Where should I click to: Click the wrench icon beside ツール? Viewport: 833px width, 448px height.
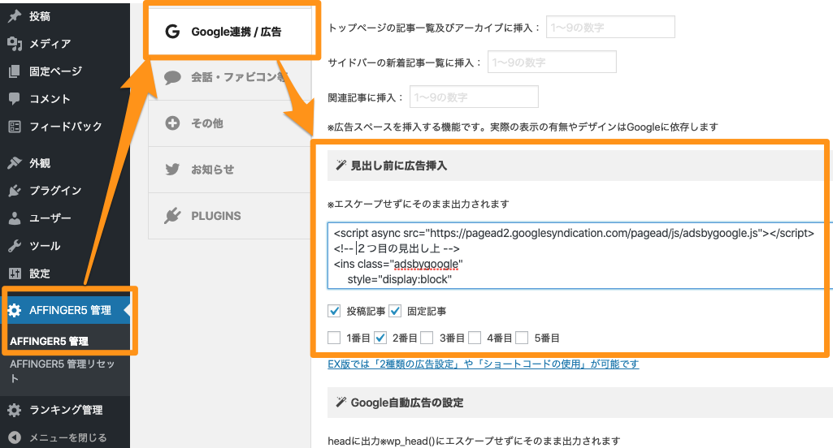[x=15, y=246]
